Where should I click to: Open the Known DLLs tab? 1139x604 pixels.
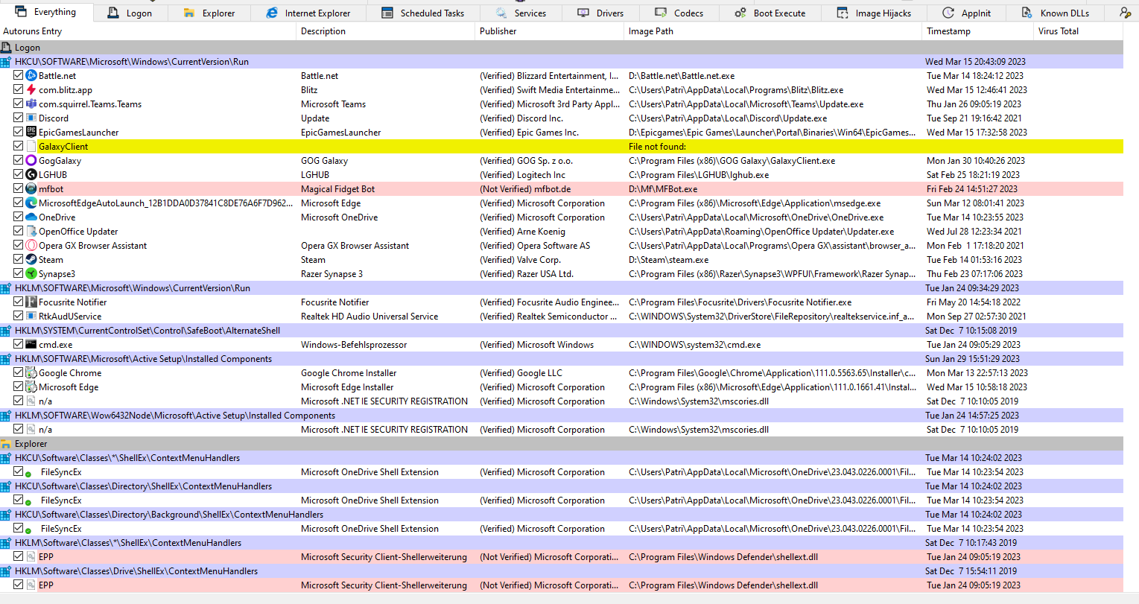click(1055, 13)
